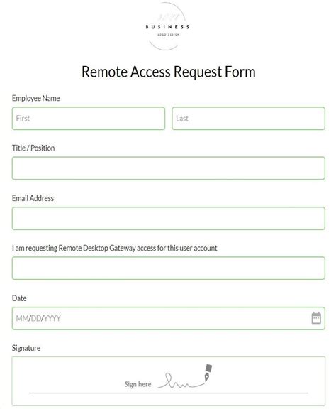336x409 pixels.
Task: Click the 'Signature' label
Action: [x=26, y=348]
